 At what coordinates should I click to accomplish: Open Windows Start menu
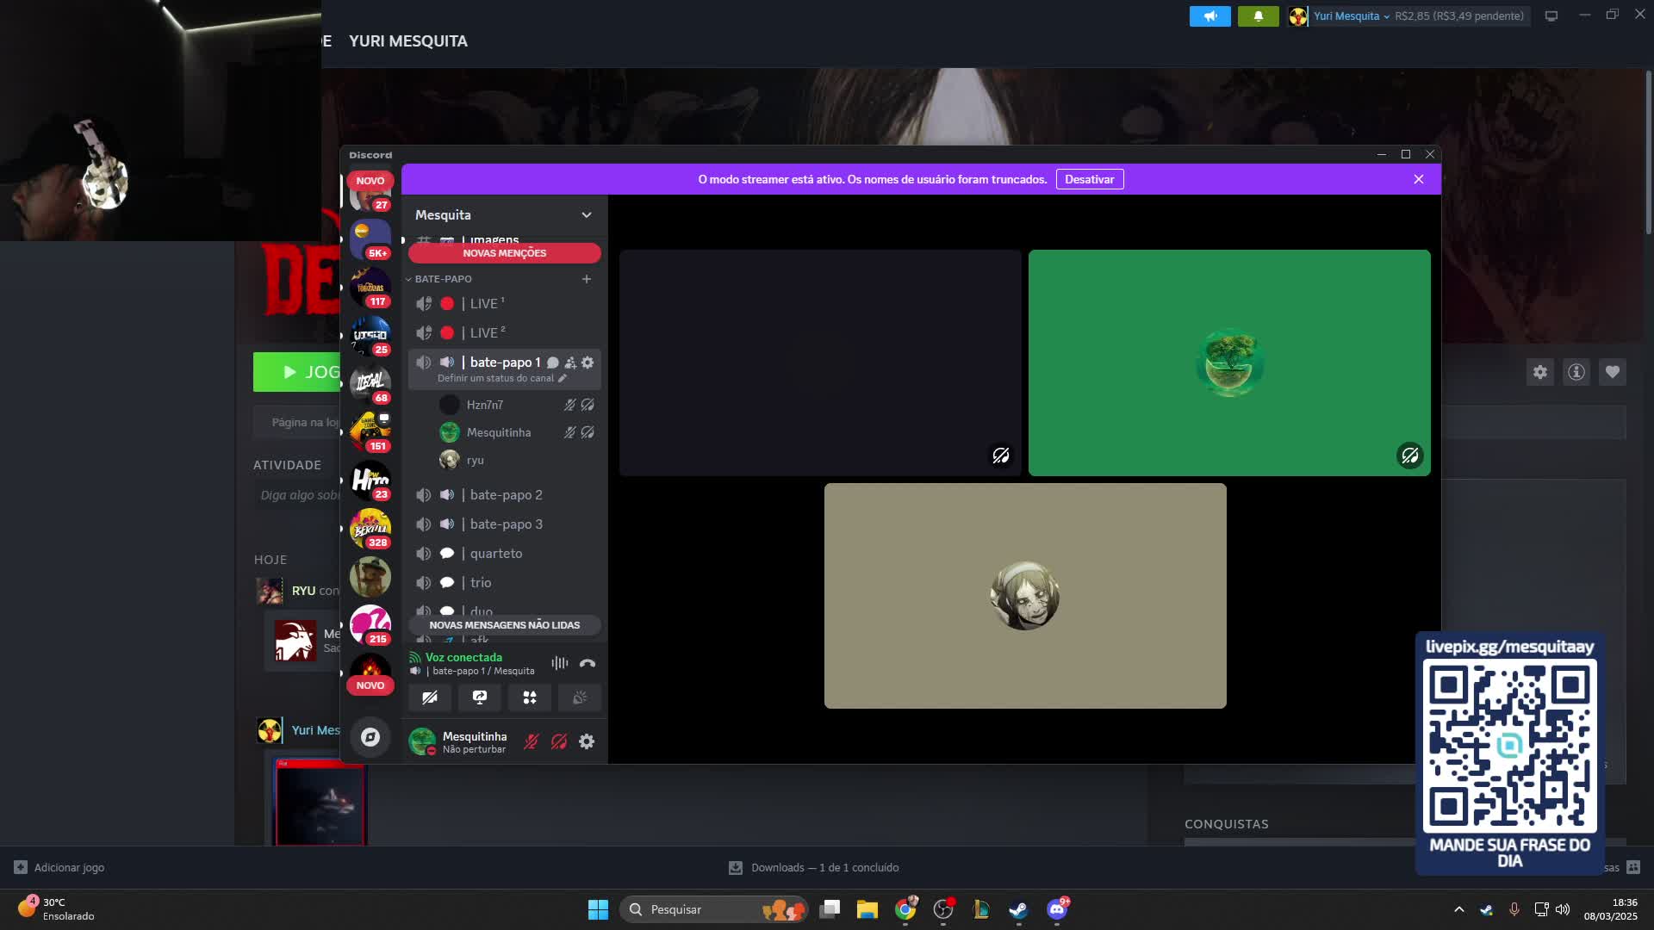(x=598, y=909)
